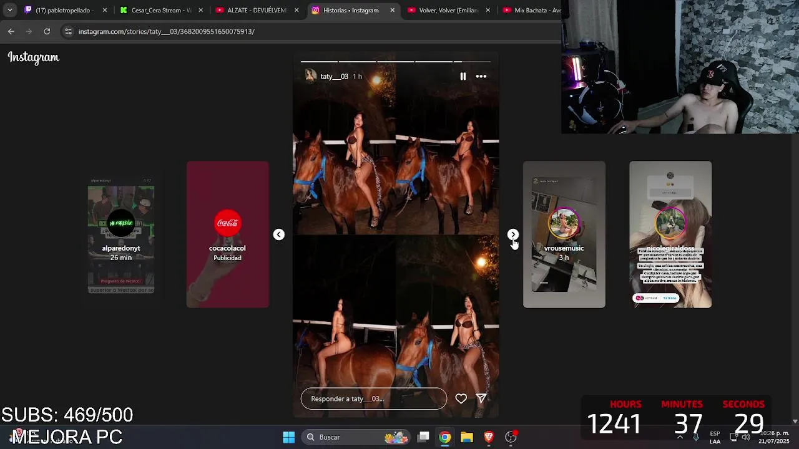Screen dimensions: 799x449
Task: Open the Windows Start menu
Action: point(288,437)
